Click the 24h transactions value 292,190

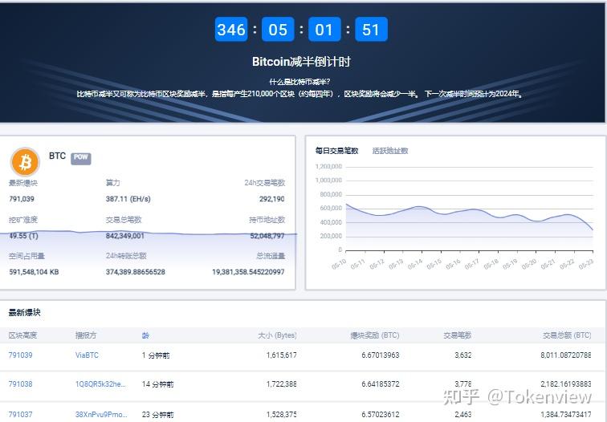(x=271, y=199)
